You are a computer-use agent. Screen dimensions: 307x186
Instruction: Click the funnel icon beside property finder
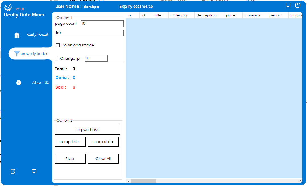[x=17, y=53]
